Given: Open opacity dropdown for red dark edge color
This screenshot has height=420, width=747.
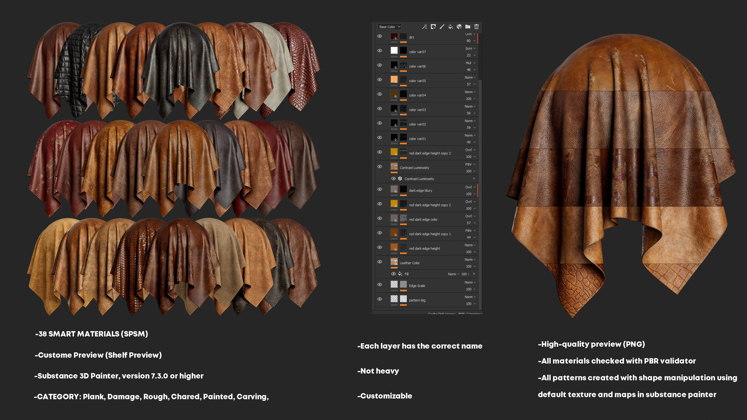Looking at the screenshot, I should point(471,223).
